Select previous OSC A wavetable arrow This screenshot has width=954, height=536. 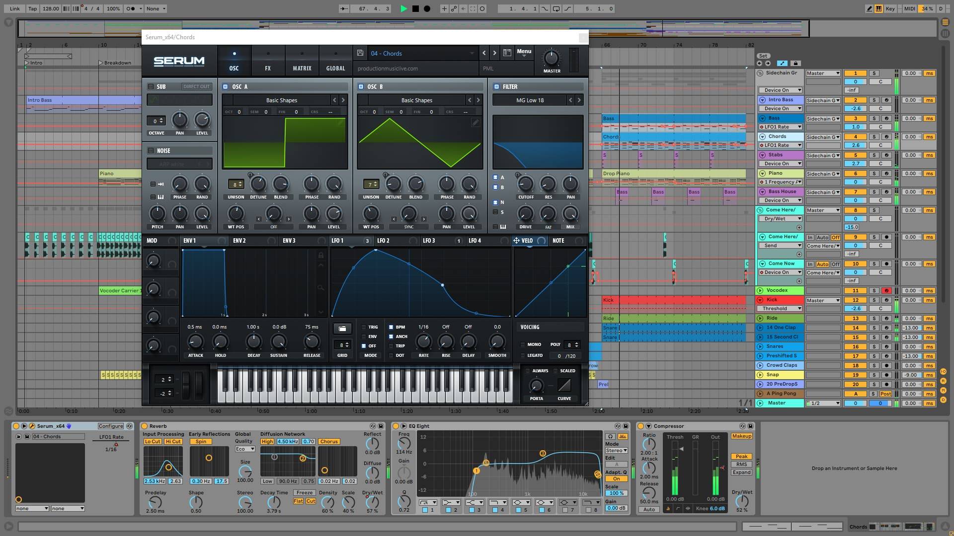(x=334, y=100)
